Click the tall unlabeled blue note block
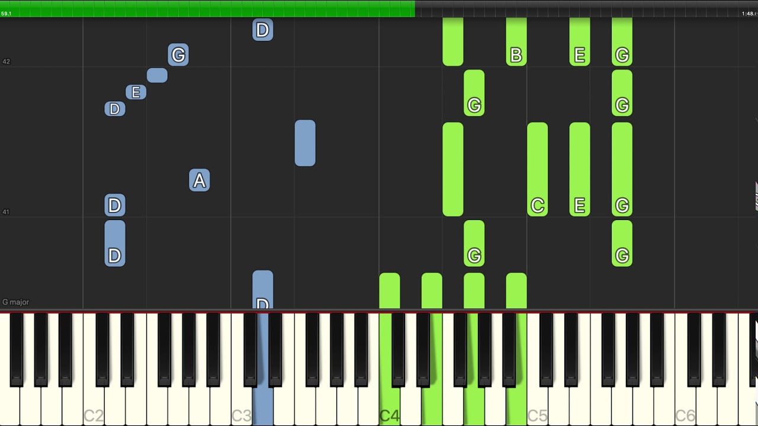Image resolution: width=758 pixels, height=426 pixels. point(305,143)
